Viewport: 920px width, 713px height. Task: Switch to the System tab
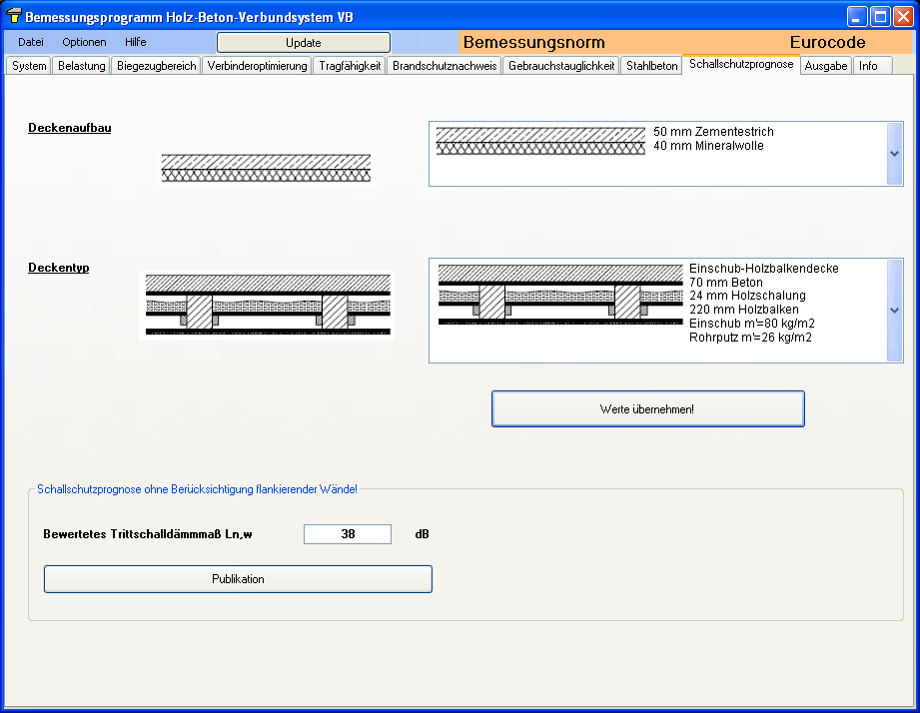30,66
